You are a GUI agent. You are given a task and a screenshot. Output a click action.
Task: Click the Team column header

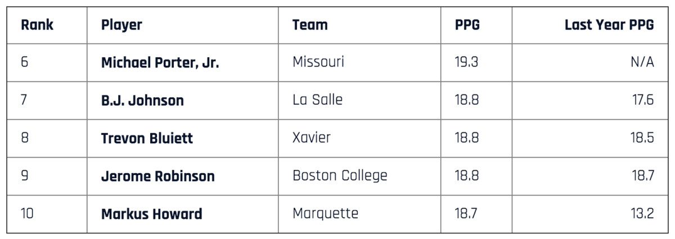pyautogui.click(x=310, y=25)
